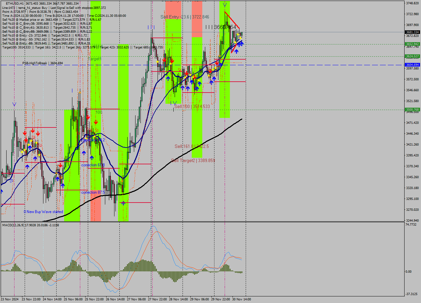
Task: Select the 'correction 61.8' label
Action: [93, 165]
